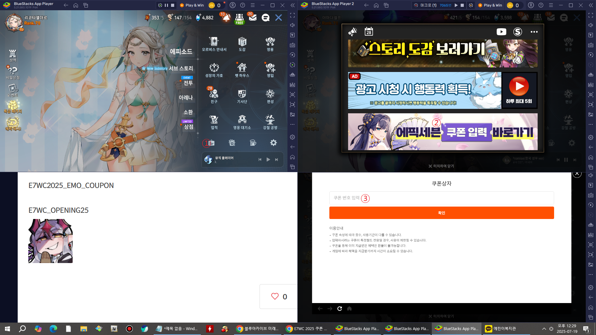Click the heart like button

275,297
